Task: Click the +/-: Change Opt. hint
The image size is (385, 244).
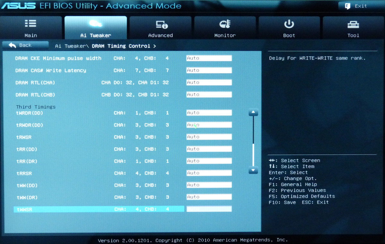Action: (293, 178)
